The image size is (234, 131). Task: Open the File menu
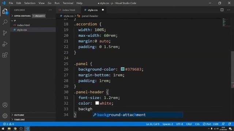click(11, 3)
